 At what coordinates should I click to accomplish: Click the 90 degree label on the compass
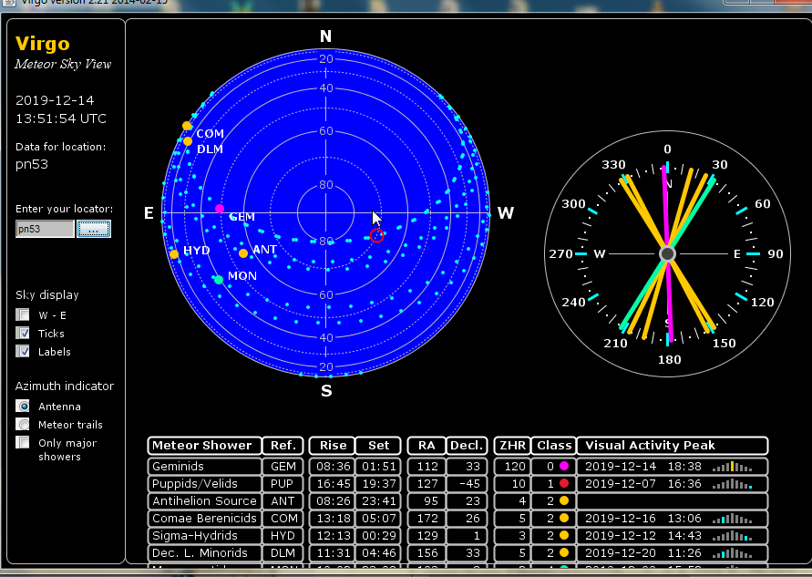(776, 253)
